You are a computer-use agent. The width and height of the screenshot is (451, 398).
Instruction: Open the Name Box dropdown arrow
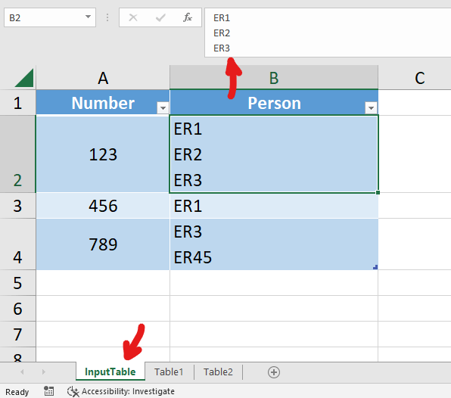(x=88, y=17)
